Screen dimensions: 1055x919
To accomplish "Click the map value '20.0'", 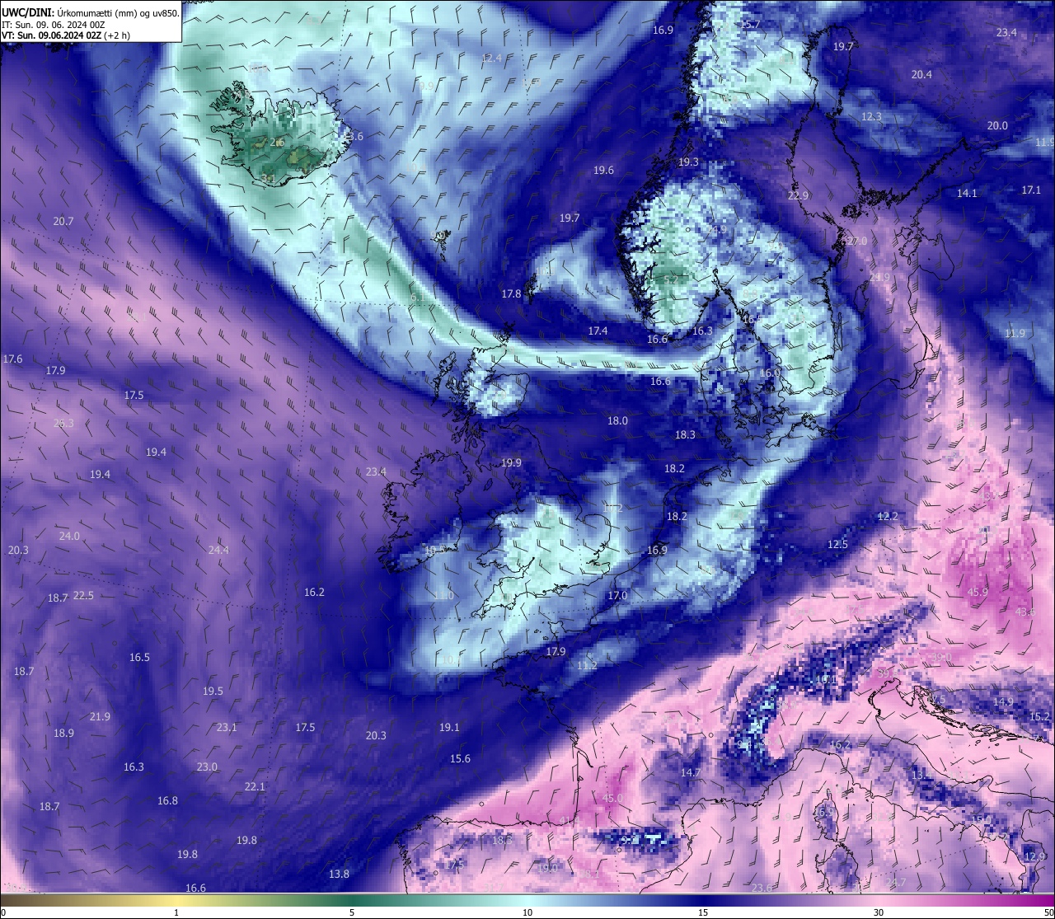I will coord(997,125).
